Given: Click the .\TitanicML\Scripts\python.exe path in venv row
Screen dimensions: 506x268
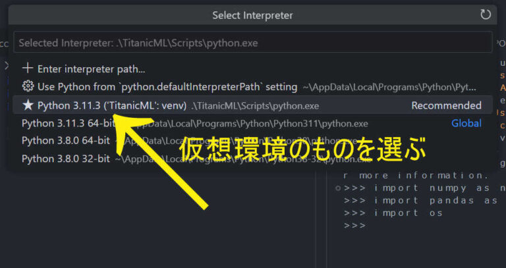Looking at the screenshot, I should click(255, 105).
